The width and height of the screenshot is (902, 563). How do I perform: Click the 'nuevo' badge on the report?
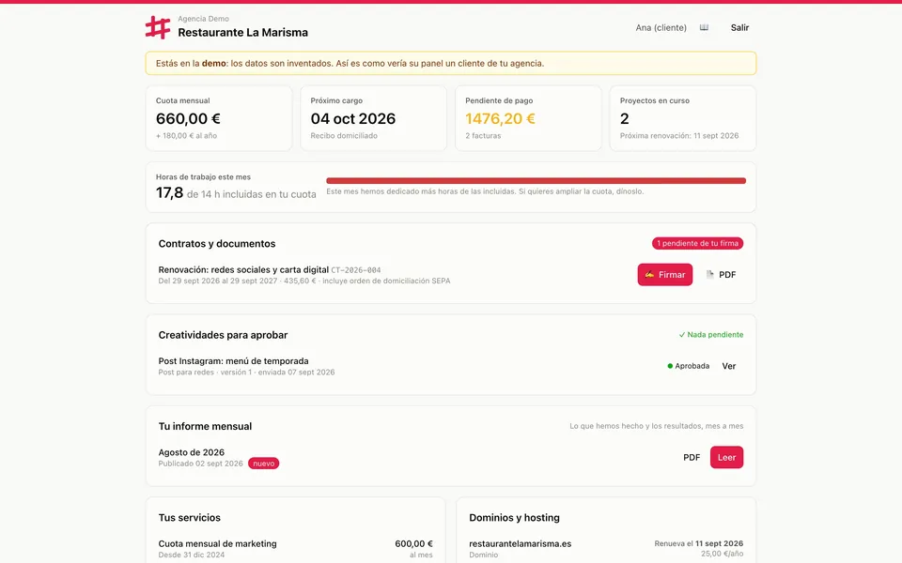pyautogui.click(x=263, y=464)
